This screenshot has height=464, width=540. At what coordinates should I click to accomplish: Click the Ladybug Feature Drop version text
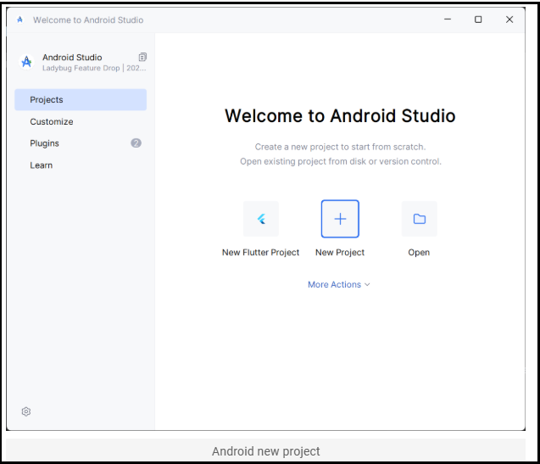[x=94, y=68]
